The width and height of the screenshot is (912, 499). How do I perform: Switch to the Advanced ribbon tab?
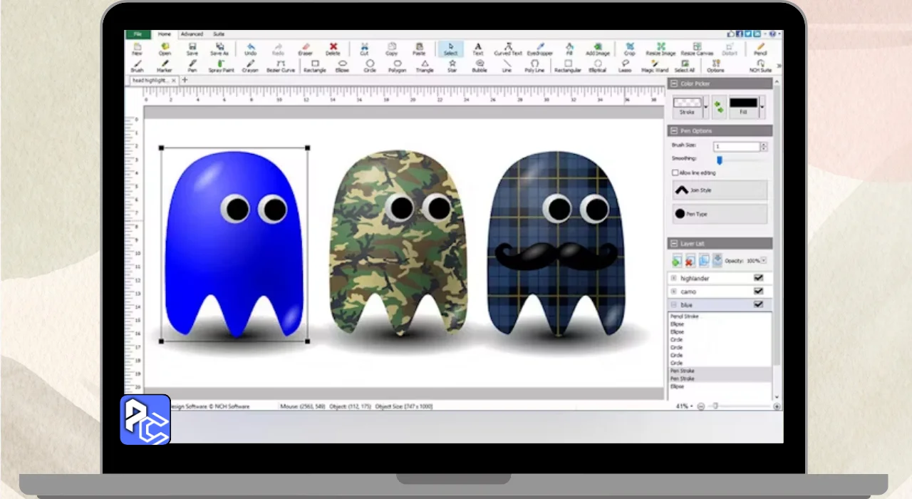pyautogui.click(x=192, y=34)
